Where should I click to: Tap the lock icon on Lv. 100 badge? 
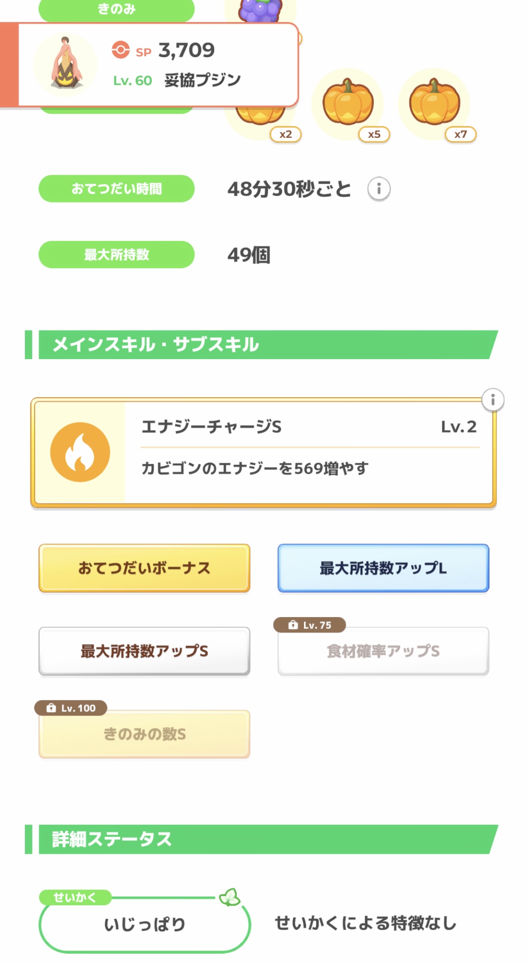[51, 708]
